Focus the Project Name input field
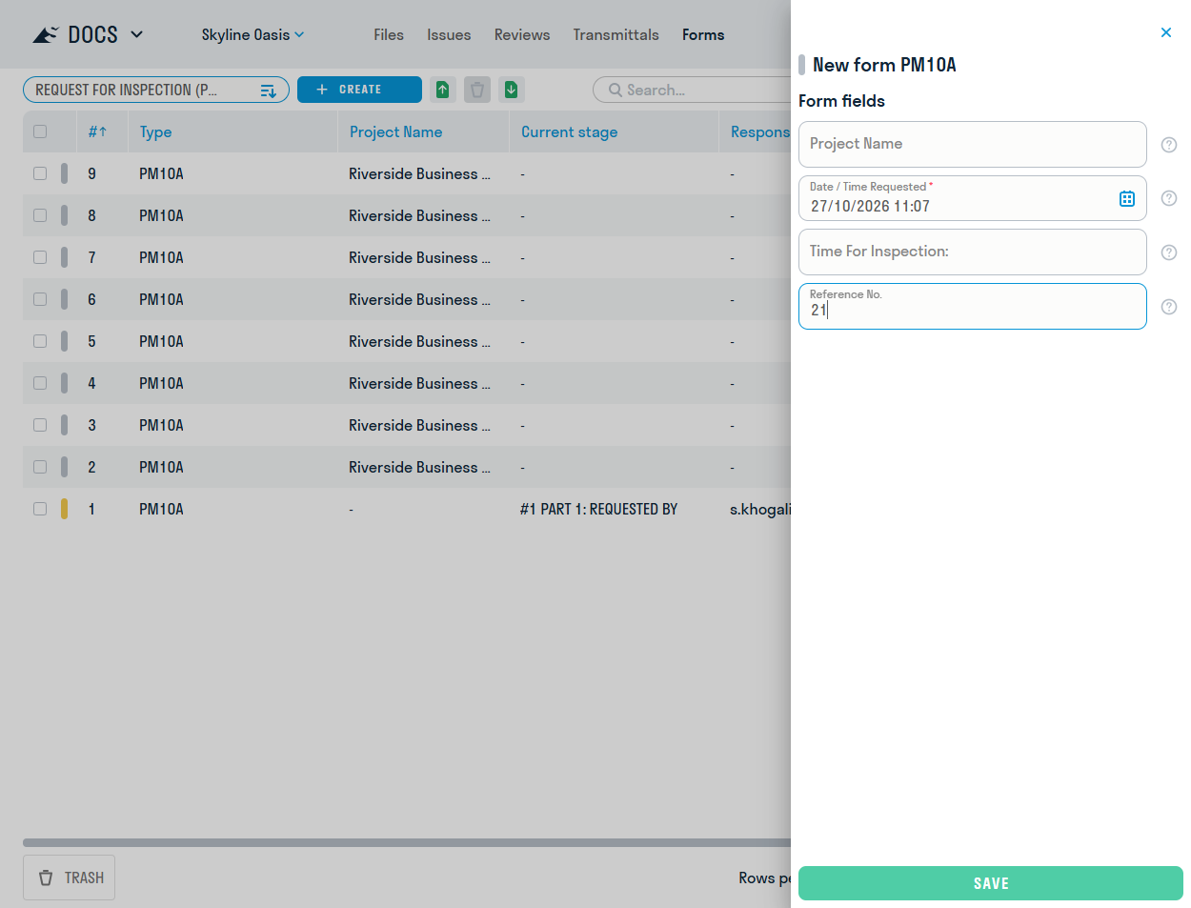The image size is (1191, 908). pos(973,144)
